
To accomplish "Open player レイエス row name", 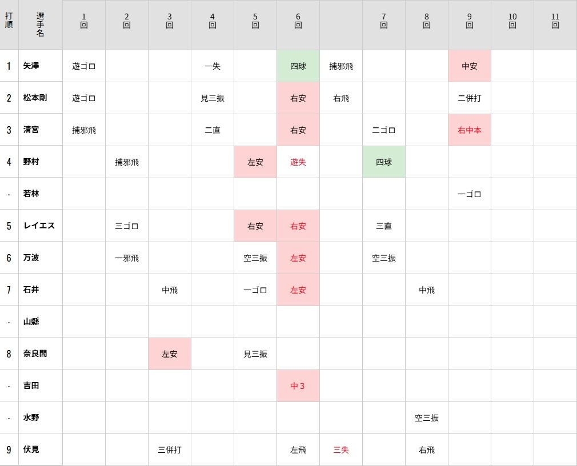I will click(x=39, y=226).
